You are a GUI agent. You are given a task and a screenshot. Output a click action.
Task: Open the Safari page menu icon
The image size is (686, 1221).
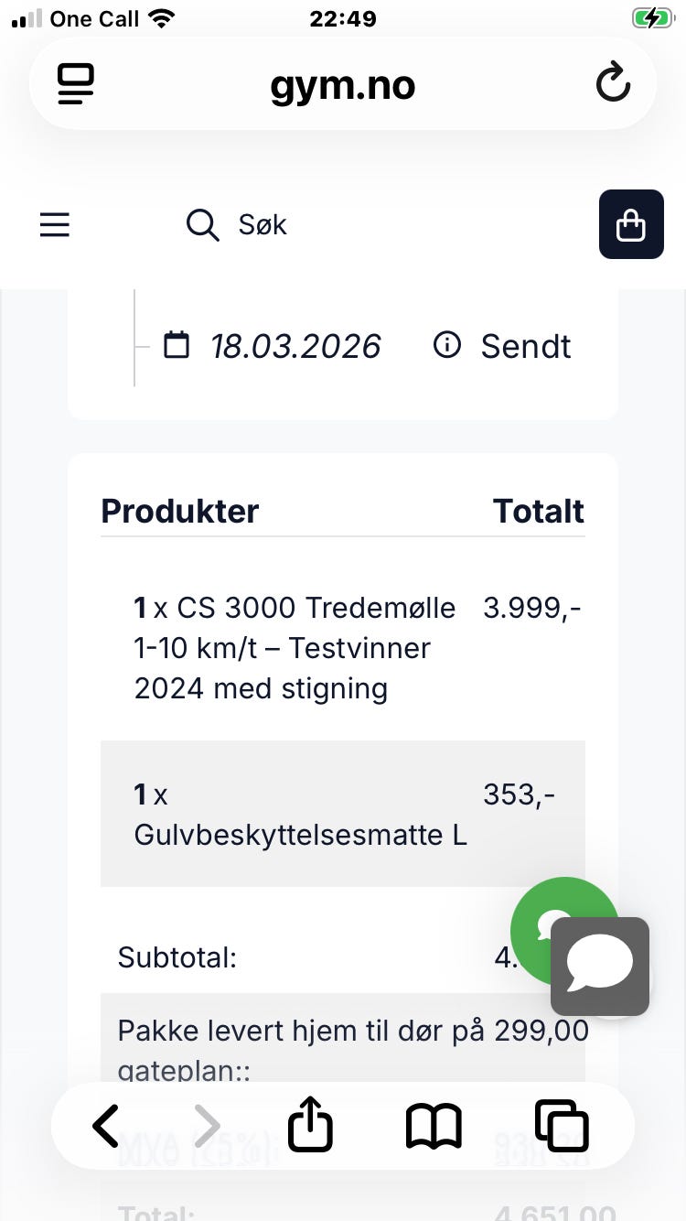coord(76,84)
